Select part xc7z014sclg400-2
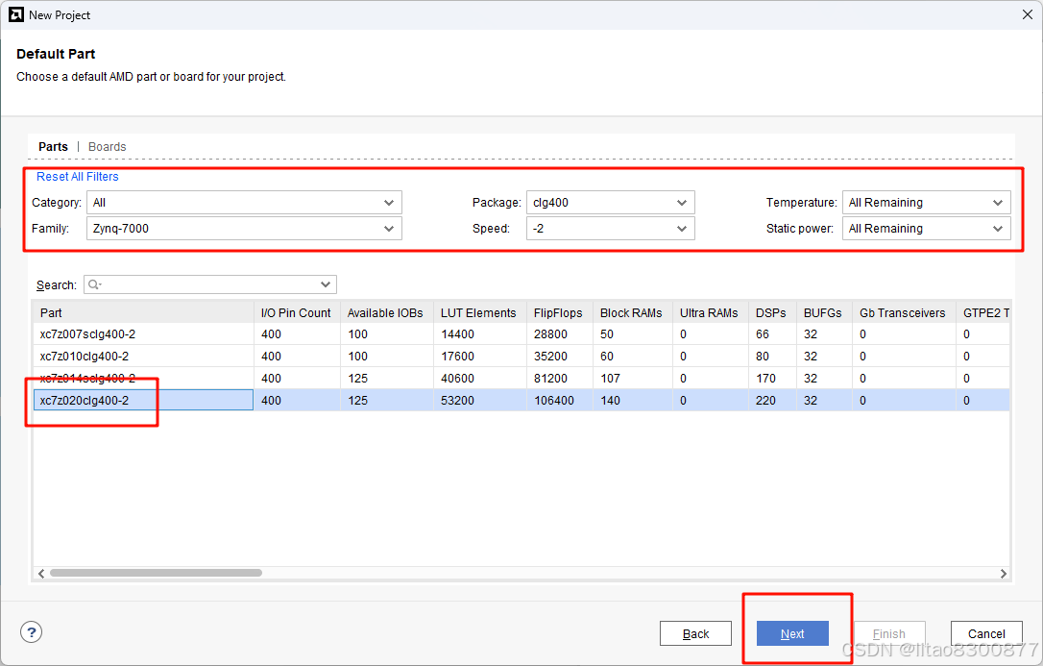 point(87,378)
